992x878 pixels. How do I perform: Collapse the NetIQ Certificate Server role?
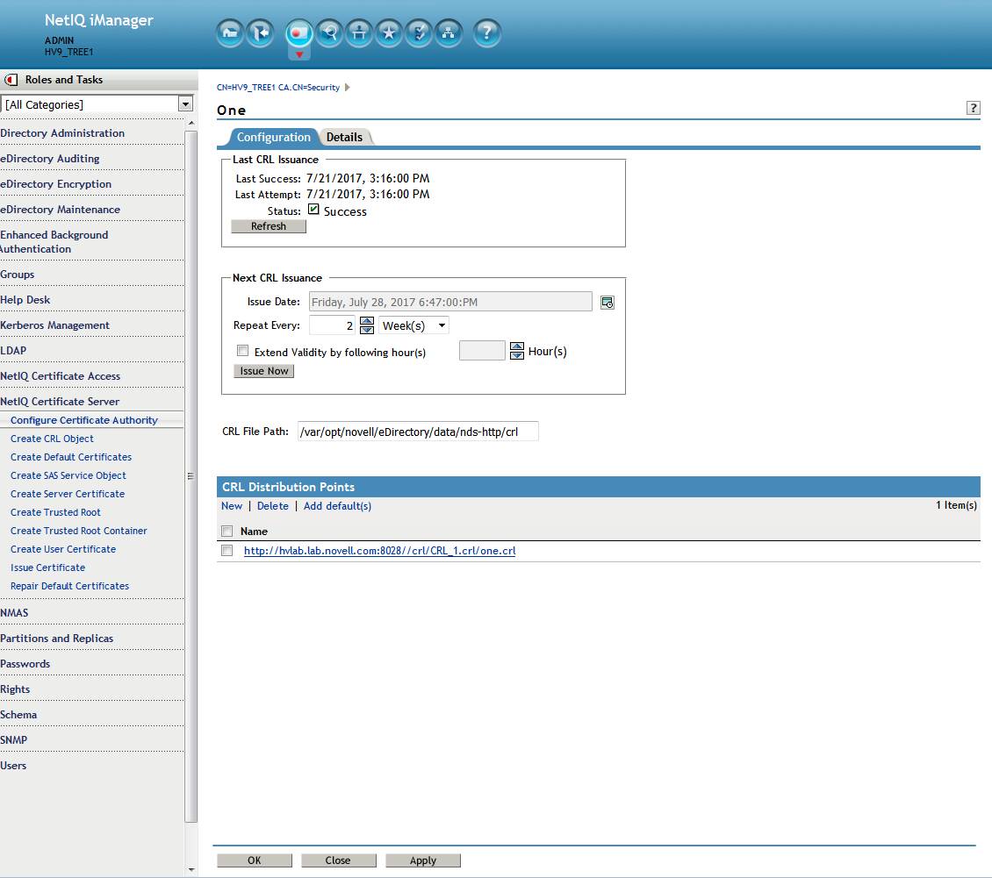[60, 402]
